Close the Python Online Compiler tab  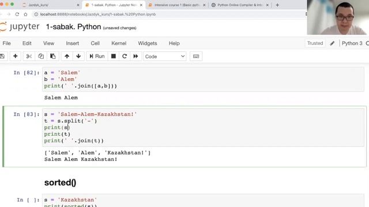pyautogui.click(x=268, y=5)
